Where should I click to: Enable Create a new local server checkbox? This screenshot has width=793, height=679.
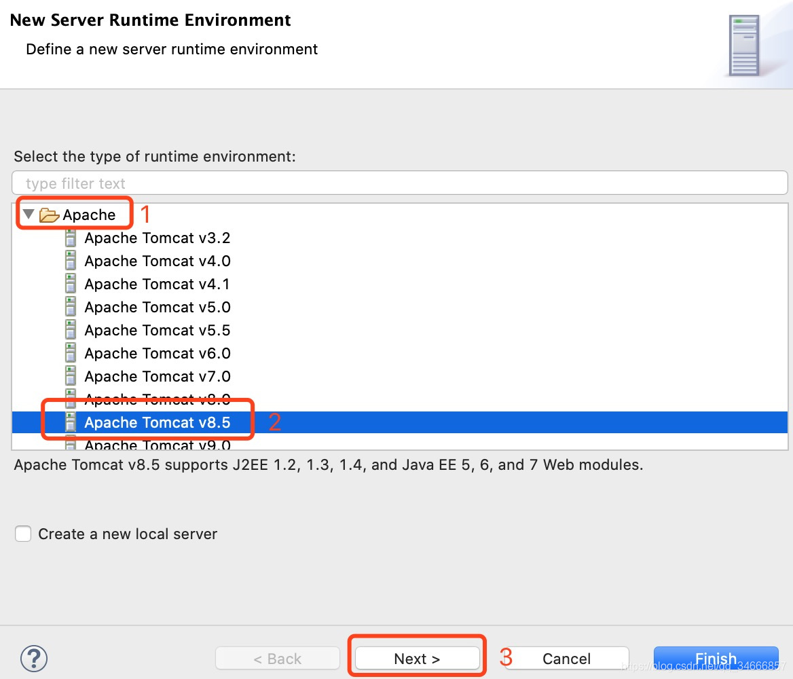click(x=23, y=534)
